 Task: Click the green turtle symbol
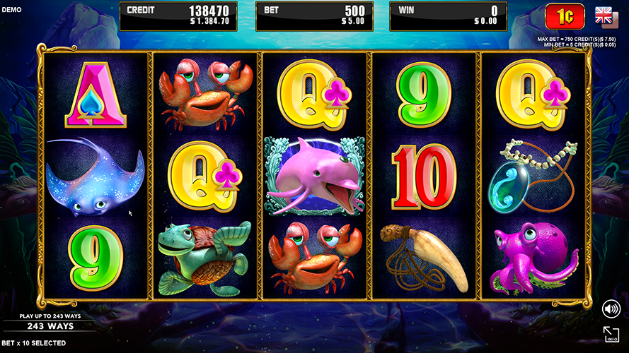pos(204,259)
